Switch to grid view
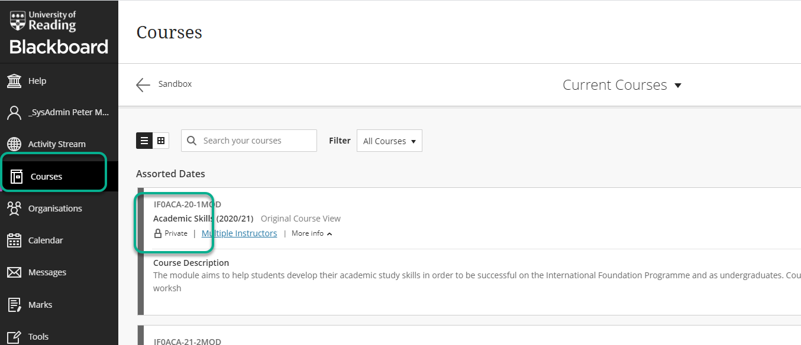The width and height of the screenshot is (801, 345). pos(161,141)
